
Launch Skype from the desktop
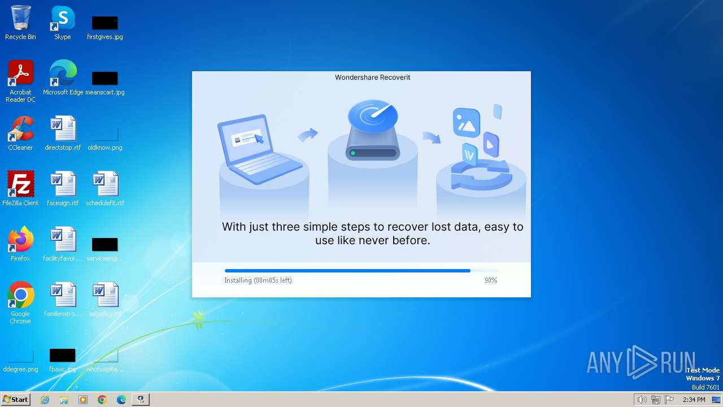63,23
